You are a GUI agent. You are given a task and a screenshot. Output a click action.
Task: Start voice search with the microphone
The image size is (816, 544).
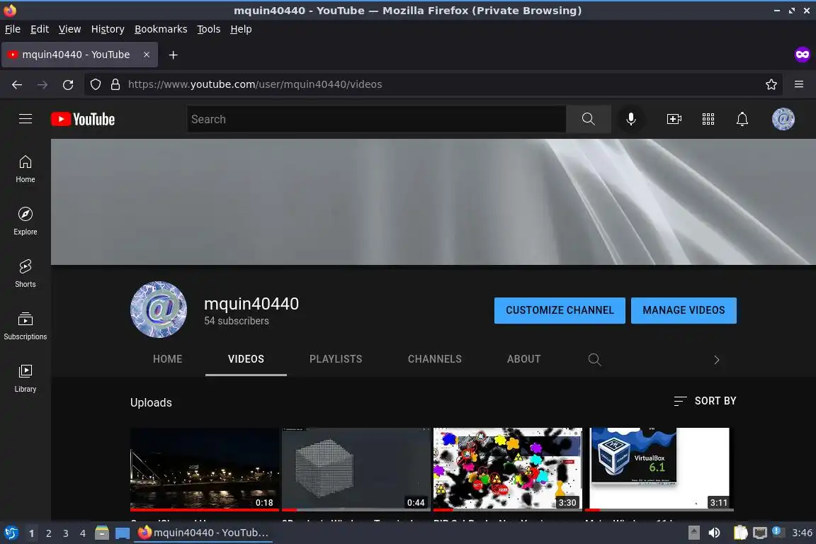[630, 119]
